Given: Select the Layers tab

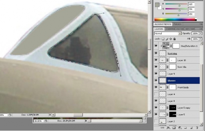Looking at the screenshot, I should [159, 29].
